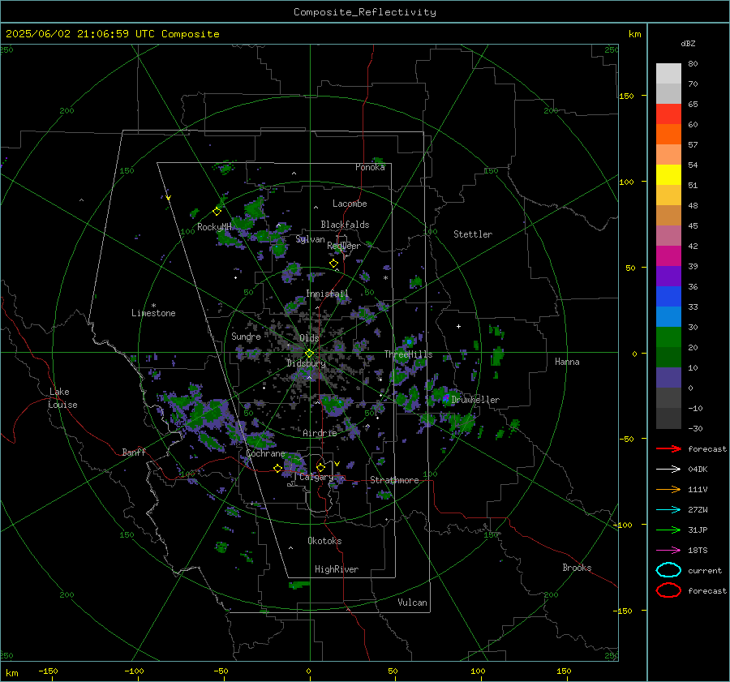Screen dimensions: 730x682
Task: Click the Banff city label
Action: [134, 452]
